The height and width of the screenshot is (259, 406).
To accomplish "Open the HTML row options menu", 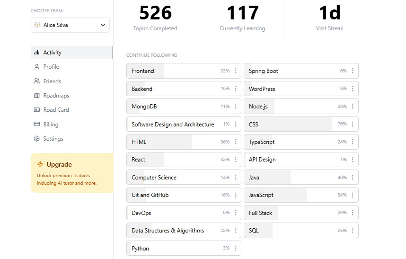I will [x=236, y=142].
